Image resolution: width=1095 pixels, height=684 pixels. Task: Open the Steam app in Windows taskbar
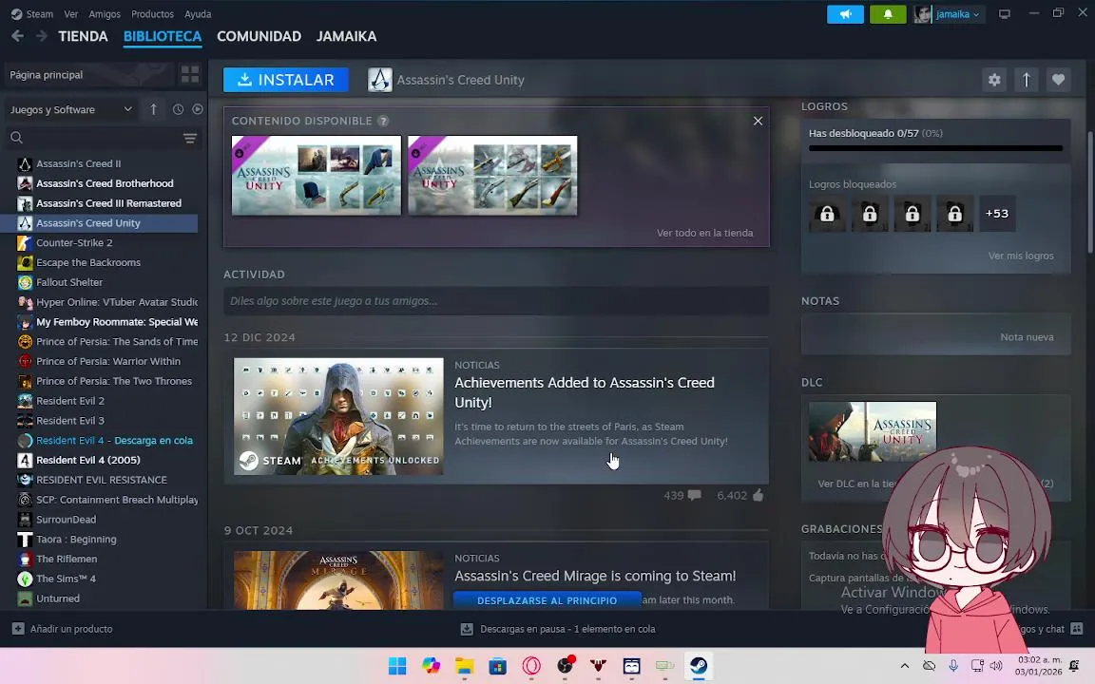click(699, 666)
